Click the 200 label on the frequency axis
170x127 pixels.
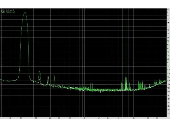(50, 118)
